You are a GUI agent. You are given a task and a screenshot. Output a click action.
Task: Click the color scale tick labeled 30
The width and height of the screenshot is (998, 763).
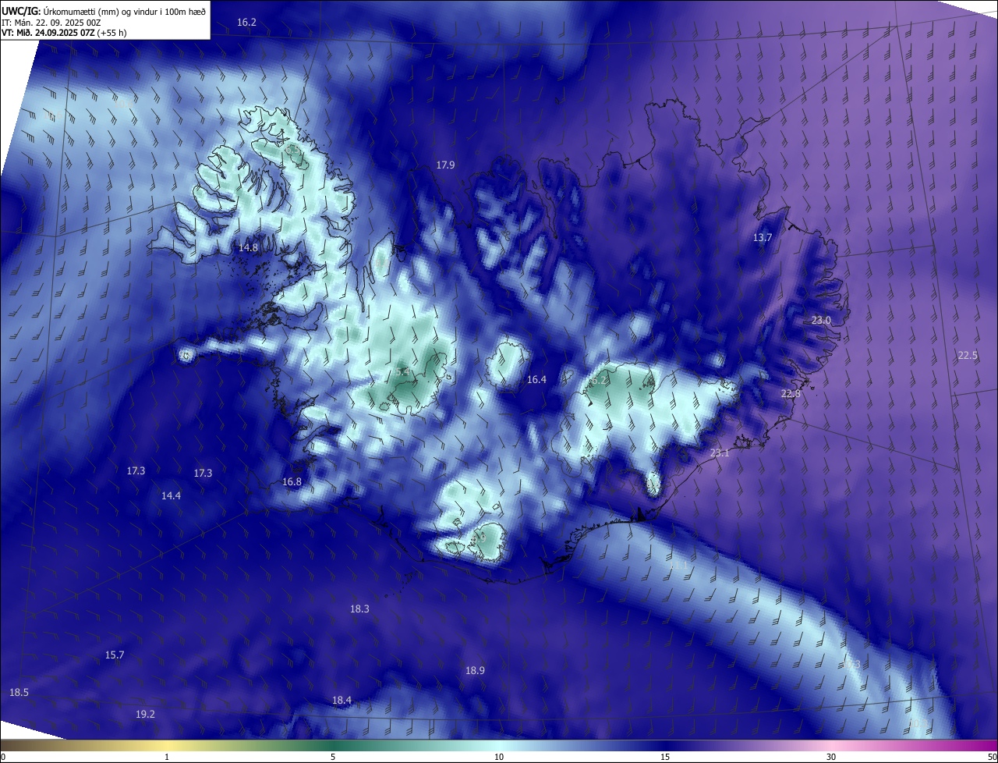(x=831, y=757)
